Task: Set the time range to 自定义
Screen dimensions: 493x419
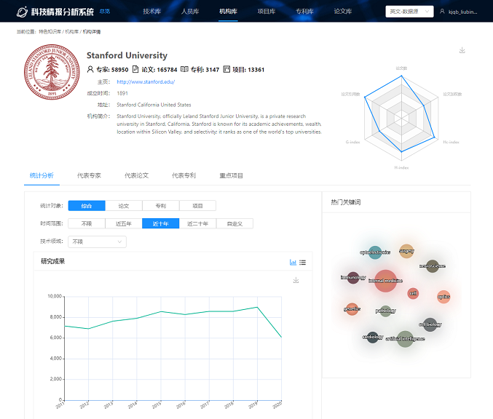Action: tap(235, 223)
